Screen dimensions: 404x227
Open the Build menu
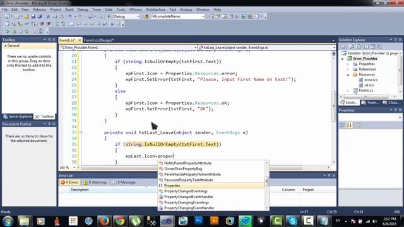pos(69,9)
